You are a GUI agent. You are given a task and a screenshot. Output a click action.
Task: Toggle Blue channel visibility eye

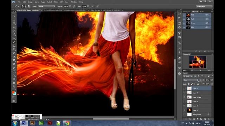(184, 27)
